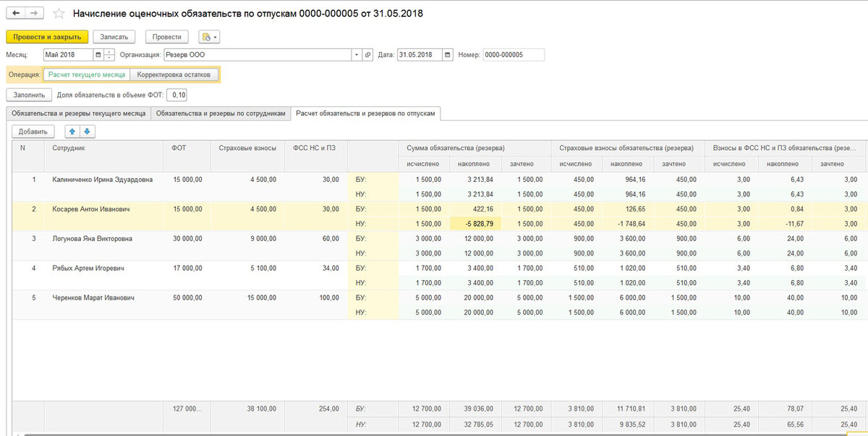Move row up with blue up arrow
Image resolution: width=868 pixels, height=436 pixels.
coord(72,131)
